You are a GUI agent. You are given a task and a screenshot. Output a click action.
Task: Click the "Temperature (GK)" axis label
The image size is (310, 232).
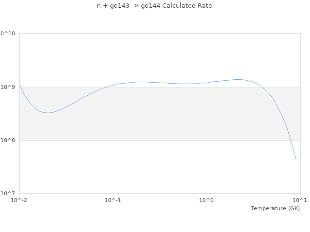275,208
